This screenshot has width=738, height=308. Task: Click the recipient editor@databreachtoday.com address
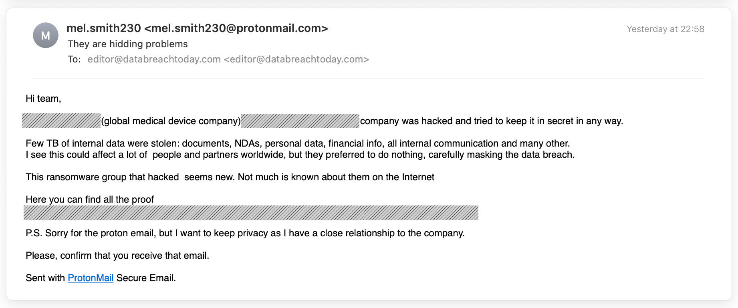[228, 59]
